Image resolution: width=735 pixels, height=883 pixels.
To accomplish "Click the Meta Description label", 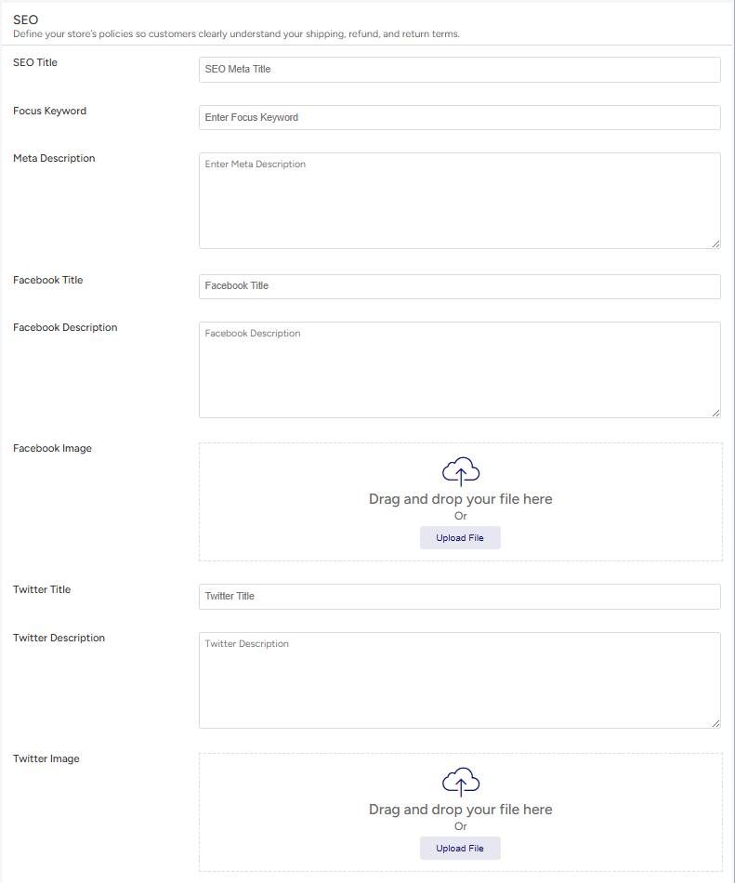I will (54, 158).
